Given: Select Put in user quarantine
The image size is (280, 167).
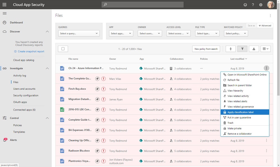Looking at the screenshot, I should [245, 118].
